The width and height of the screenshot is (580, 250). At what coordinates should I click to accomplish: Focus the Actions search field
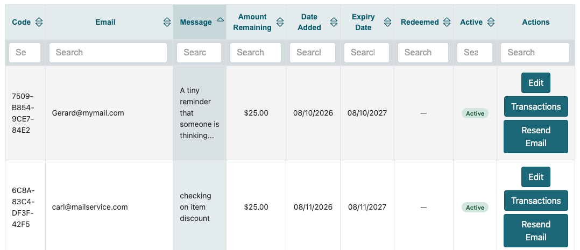(535, 53)
